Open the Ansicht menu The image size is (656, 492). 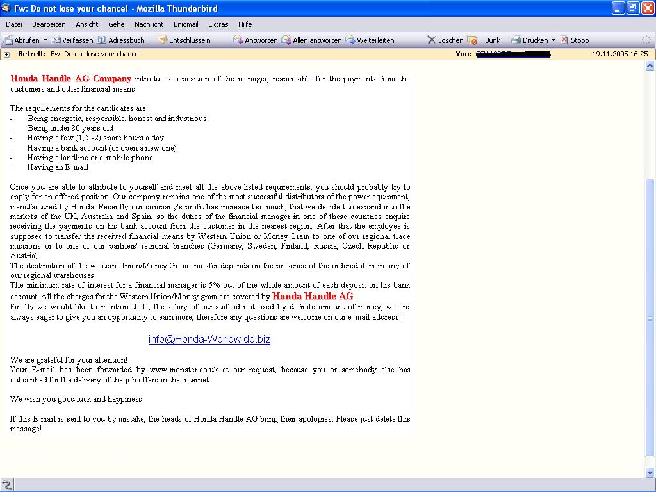click(87, 25)
